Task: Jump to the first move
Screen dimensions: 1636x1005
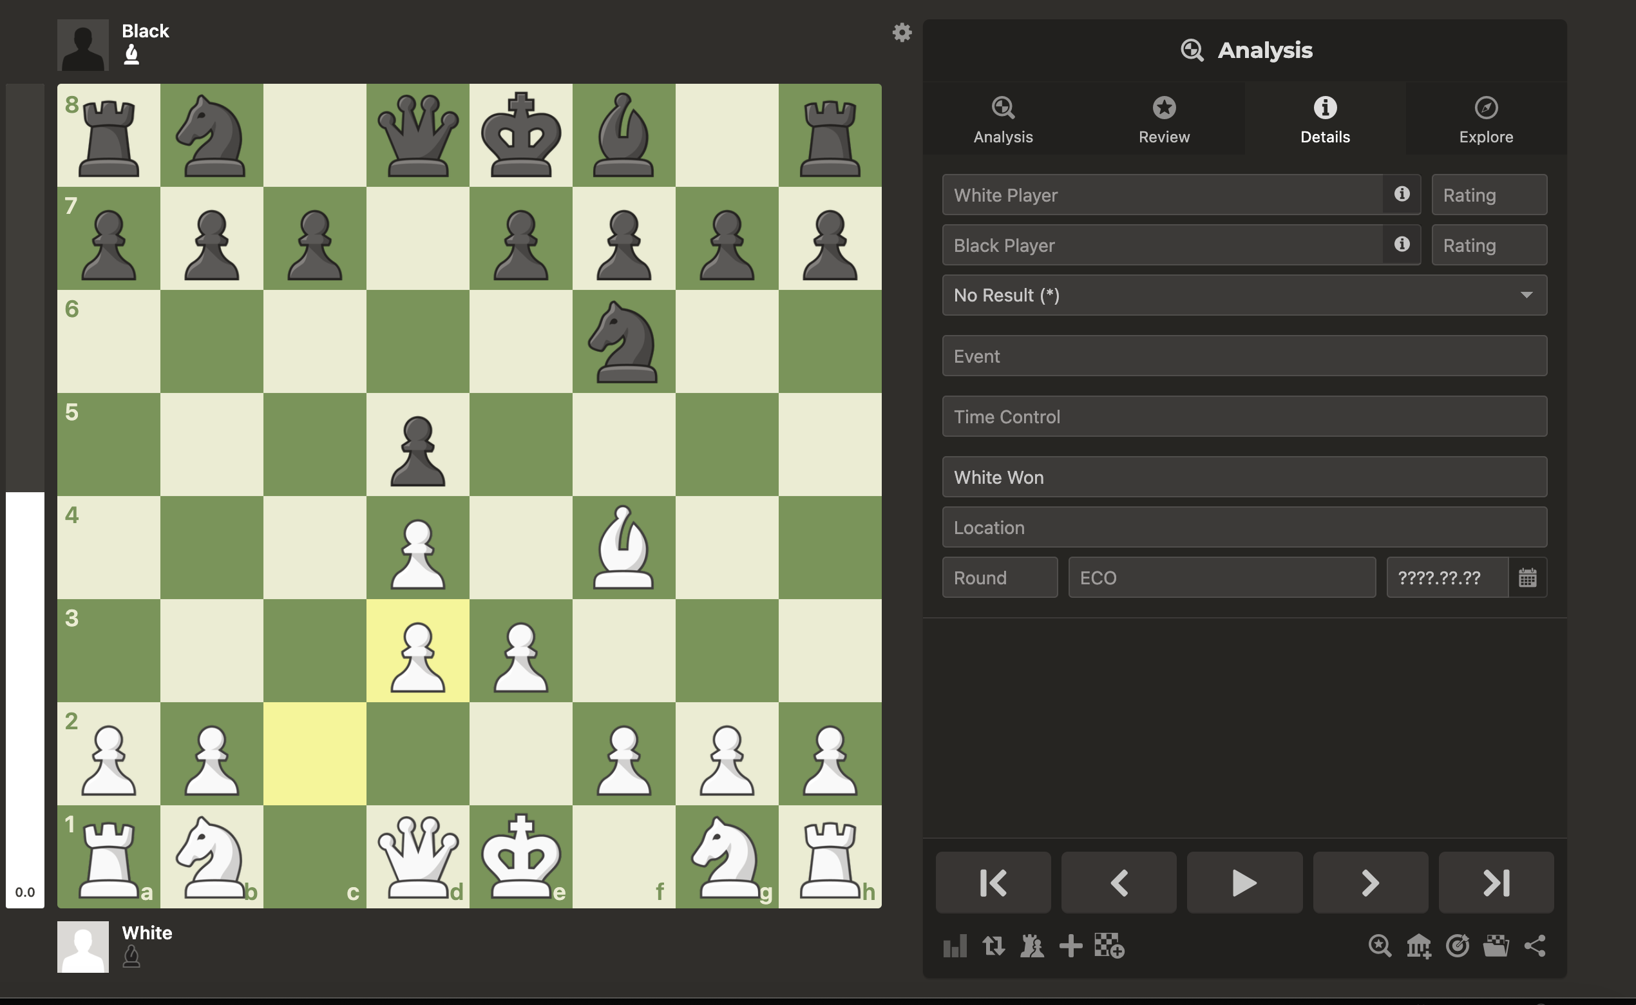Action: coord(993,883)
